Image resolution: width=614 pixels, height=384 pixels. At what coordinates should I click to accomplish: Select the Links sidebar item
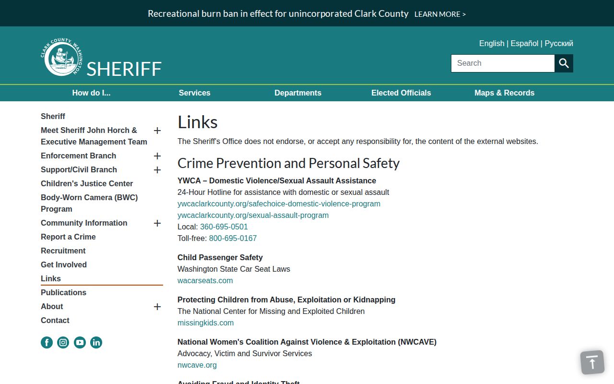pos(51,278)
